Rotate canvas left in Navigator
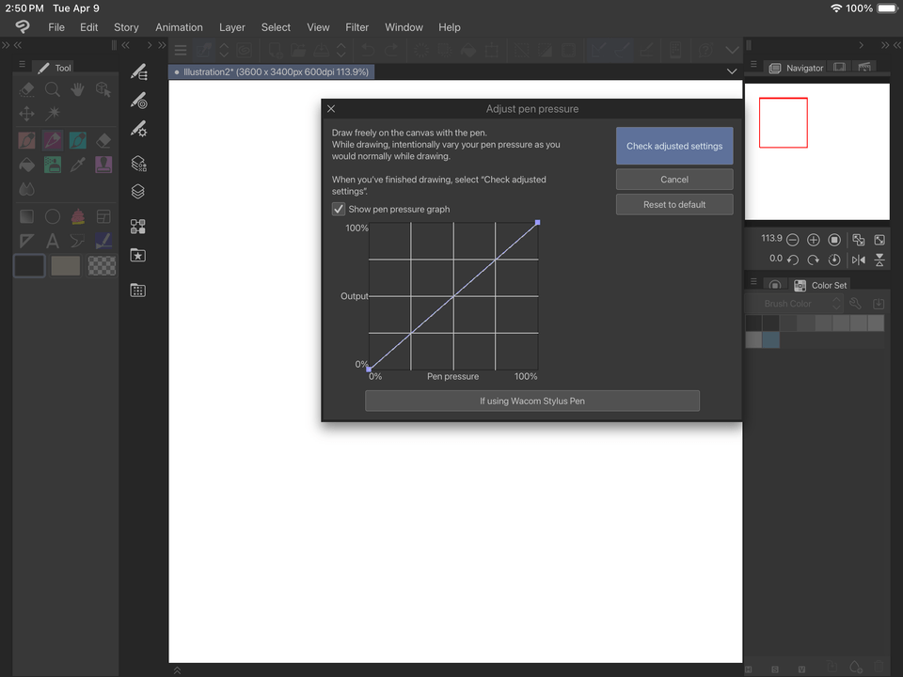The image size is (903, 677). pos(793,260)
